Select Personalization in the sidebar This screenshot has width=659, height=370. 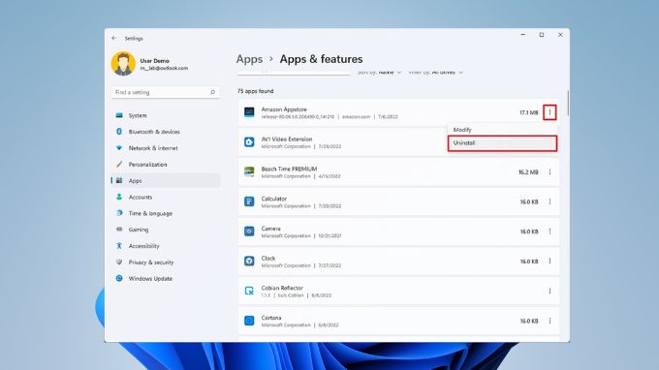click(166, 165)
